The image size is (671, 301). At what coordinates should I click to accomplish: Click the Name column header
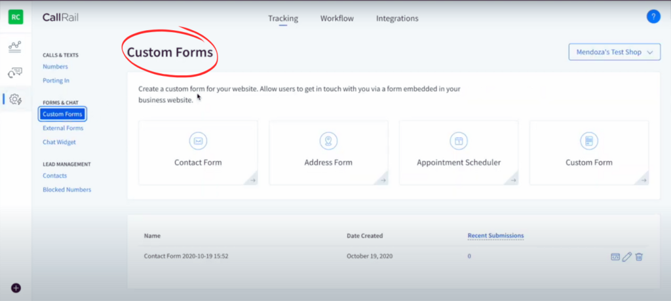(152, 236)
